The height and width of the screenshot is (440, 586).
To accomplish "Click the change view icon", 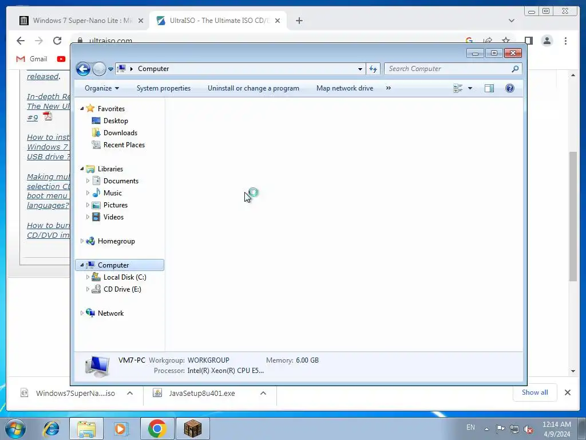I will tap(458, 88).
